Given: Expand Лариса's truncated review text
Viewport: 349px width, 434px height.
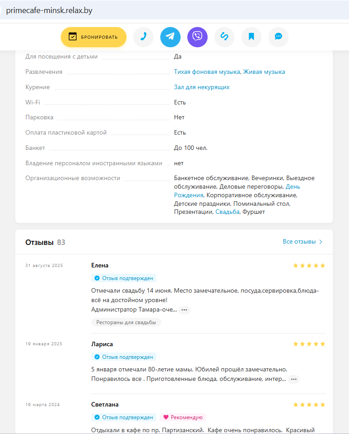Looking at the screenshot, I should point(294,379).
